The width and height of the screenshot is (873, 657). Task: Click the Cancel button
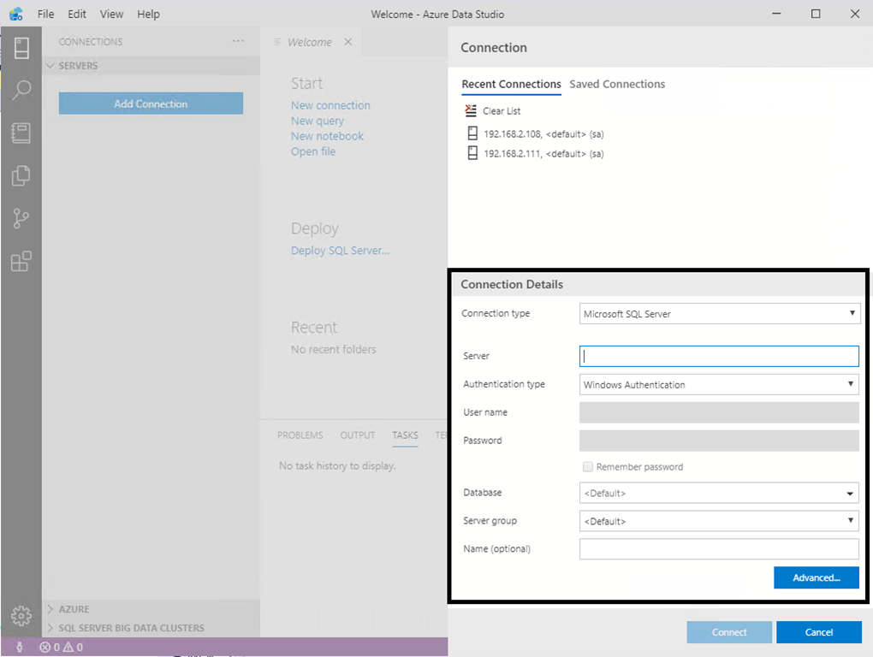[x=818, y=632]
